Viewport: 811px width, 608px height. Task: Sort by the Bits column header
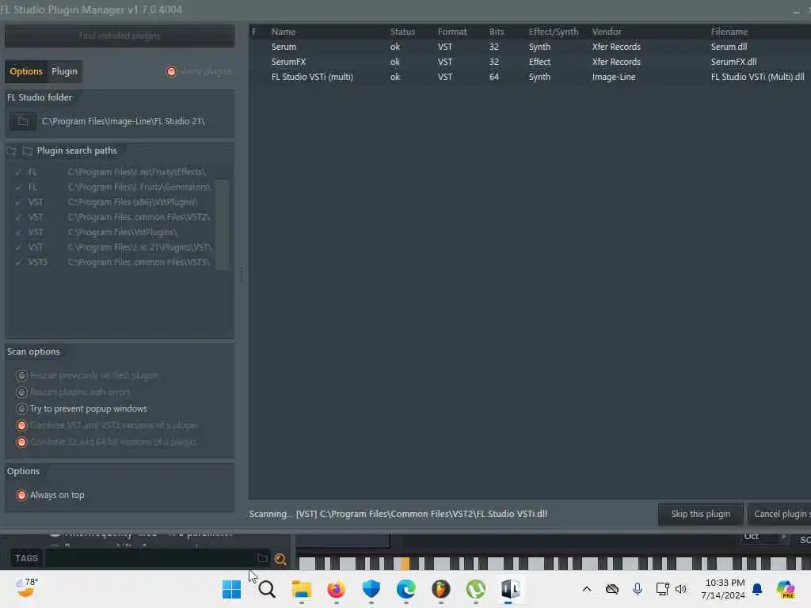coord(497,32)
